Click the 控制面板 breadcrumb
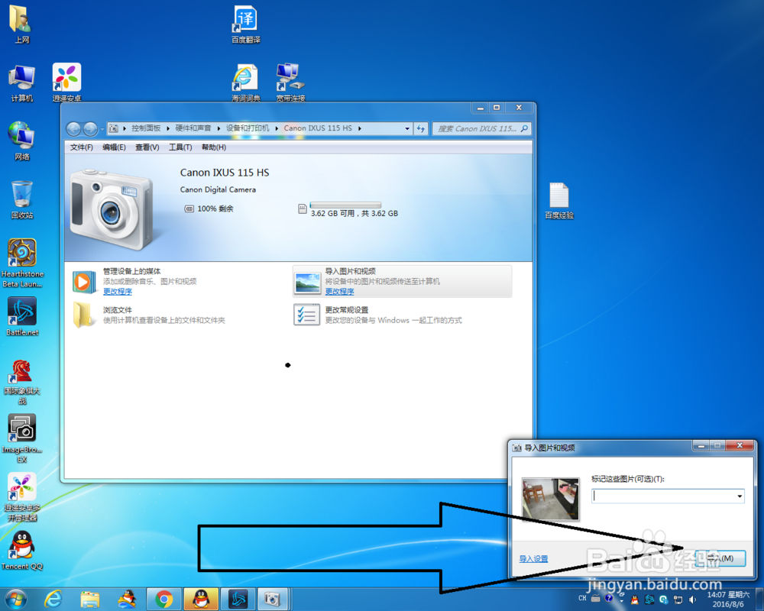The height and width of the screenshot is (611, 764). pyautogui.click(x=146, y=128)
